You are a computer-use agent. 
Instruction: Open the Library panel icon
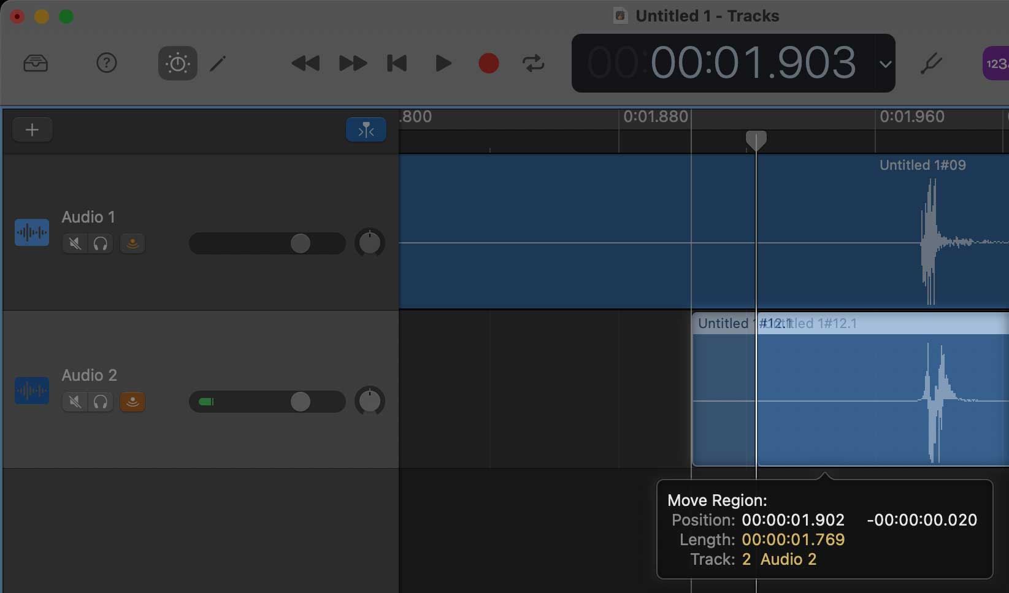[36, 63]
